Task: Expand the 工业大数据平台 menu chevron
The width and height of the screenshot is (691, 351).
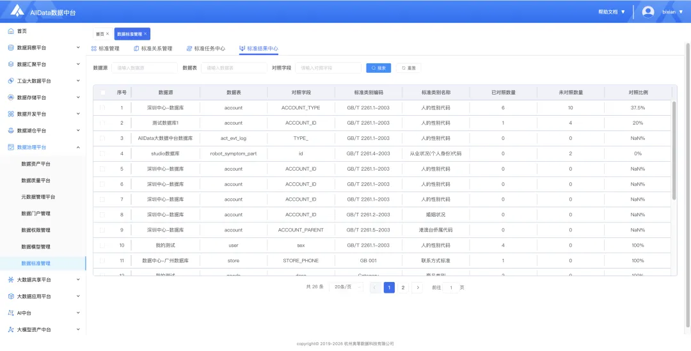Action: coord(78,81)
